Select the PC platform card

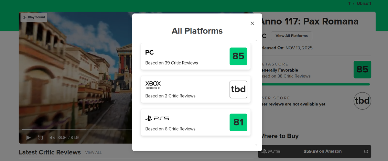click(x=196, y=56)
